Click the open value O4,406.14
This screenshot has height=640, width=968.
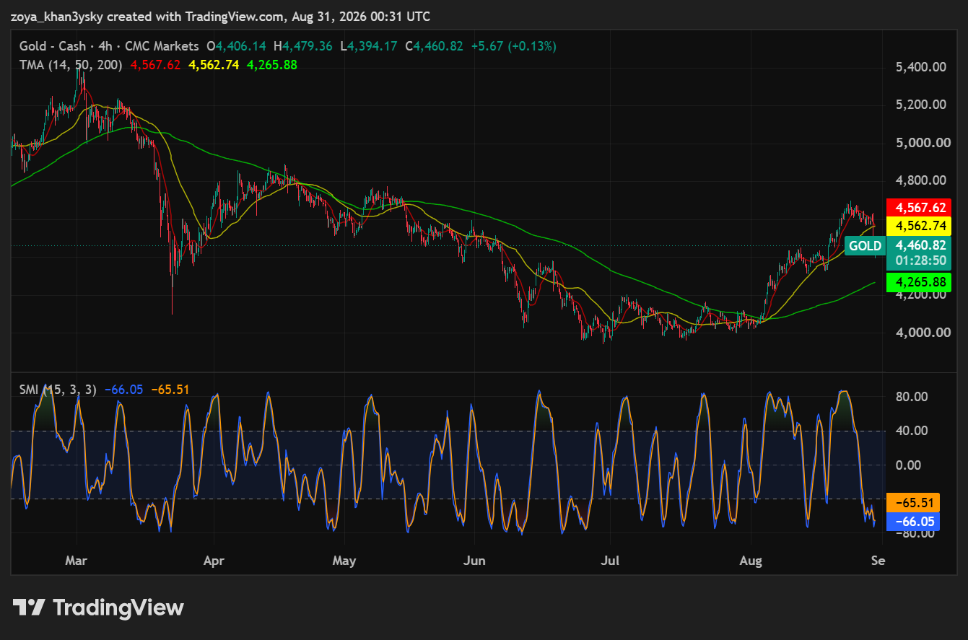pyautogui.click(x=238, y=46)
